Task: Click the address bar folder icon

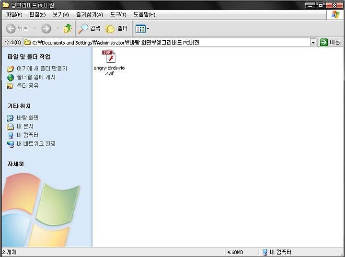Action: click(27, 42)
